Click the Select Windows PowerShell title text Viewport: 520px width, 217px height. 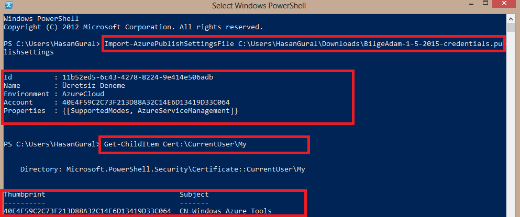point(259,6)
